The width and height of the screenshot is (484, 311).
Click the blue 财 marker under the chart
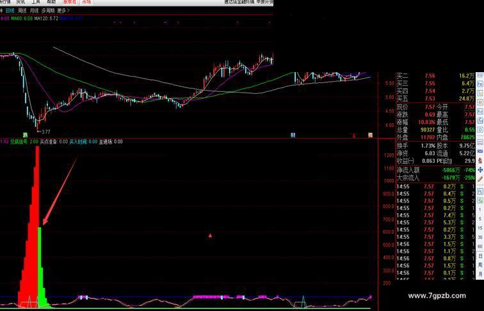293,135
